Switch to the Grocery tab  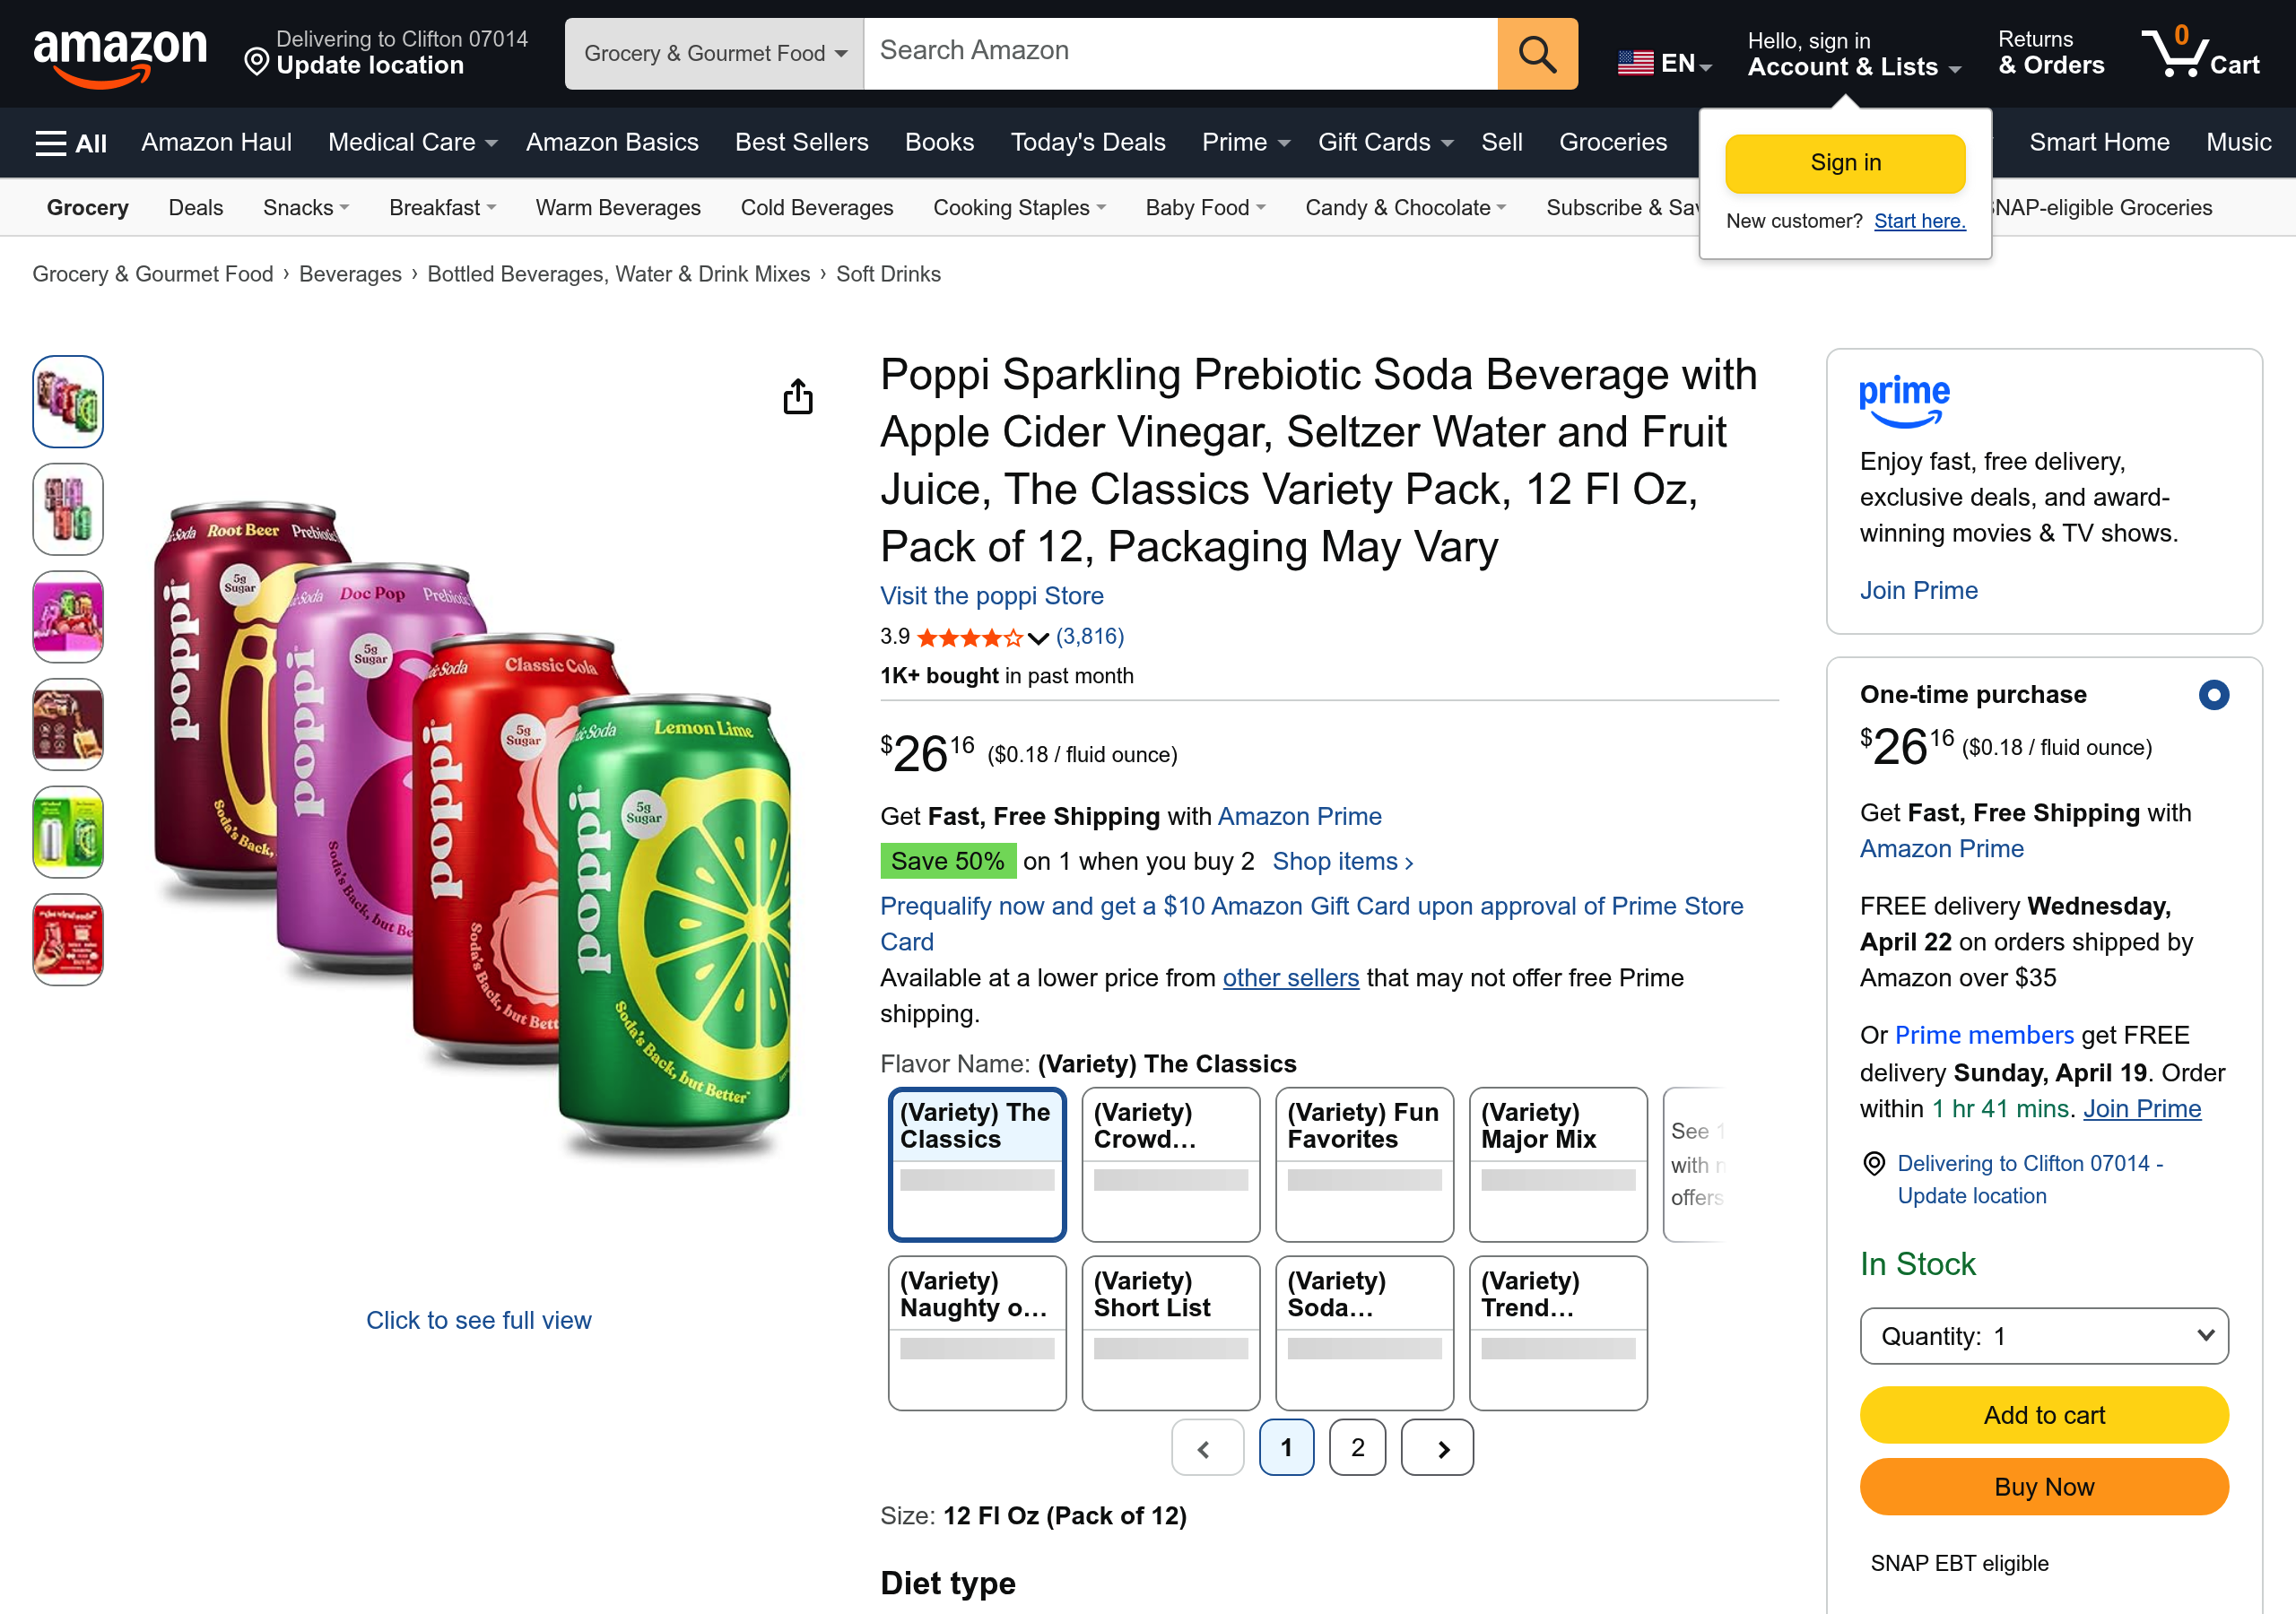(x=86, y=207)
